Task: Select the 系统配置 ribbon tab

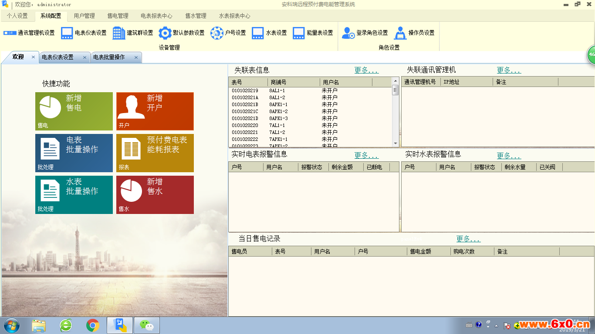Action: pyautogui.click(x=51, y=16)
